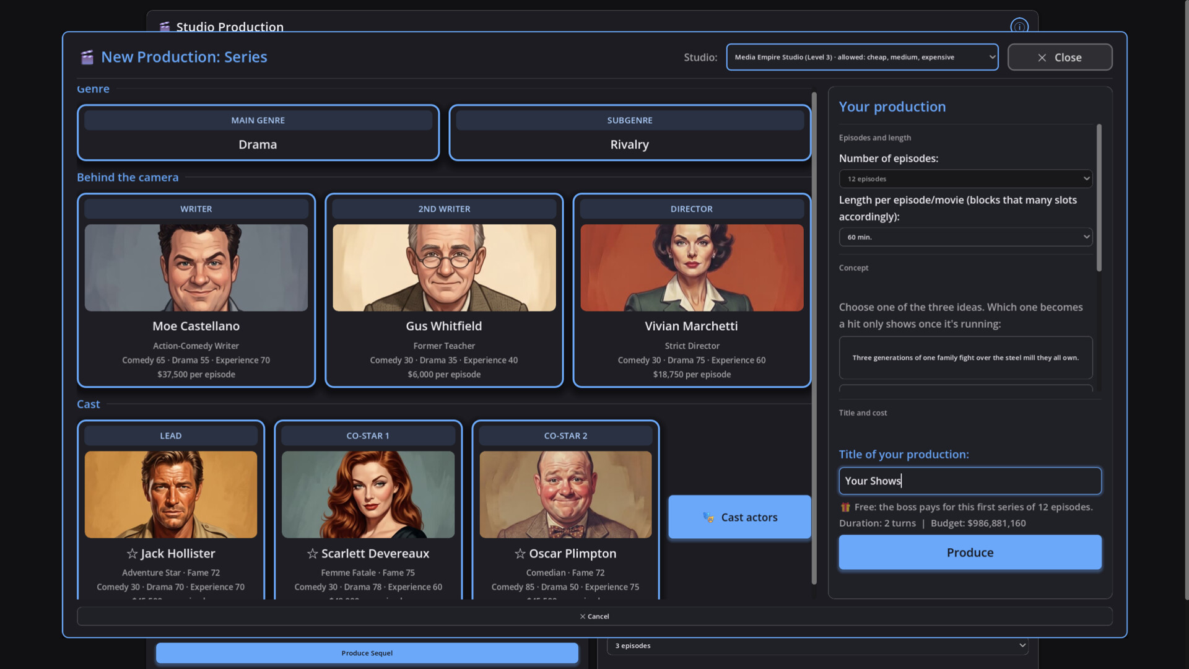Click Produce Sequel in background window
This screenshot has height=669, width=1189.
tap(367, 653)
